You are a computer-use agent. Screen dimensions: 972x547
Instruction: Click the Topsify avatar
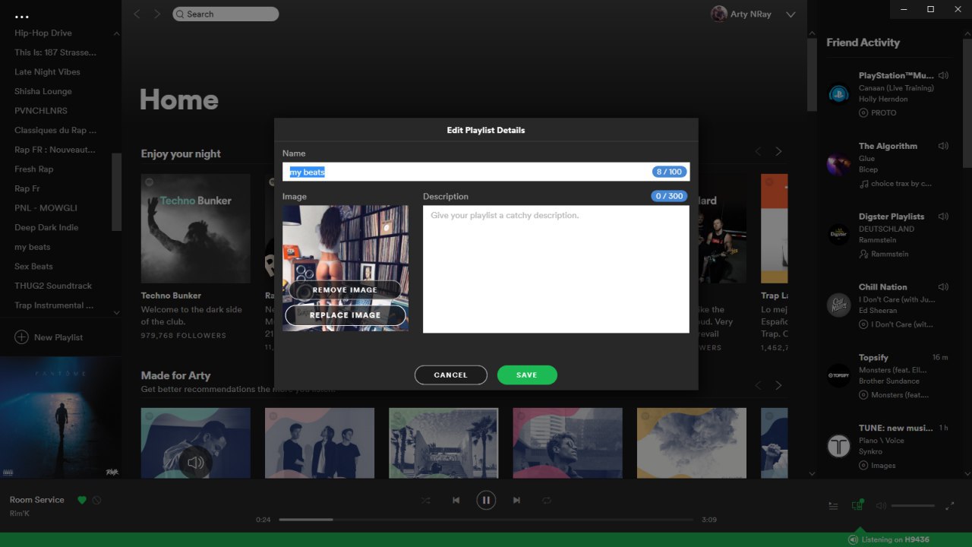838,375
